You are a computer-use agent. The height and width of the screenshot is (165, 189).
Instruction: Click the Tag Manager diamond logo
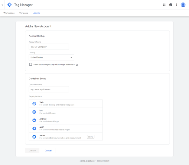(x=9, y=5)
